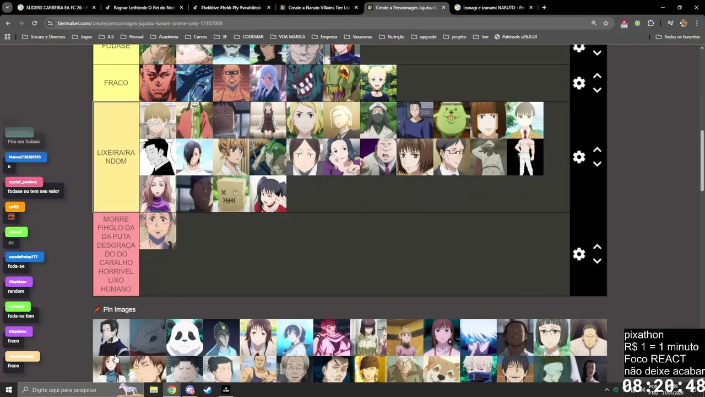Open the Chrome profile avatar
This screenshot has width=705, height=397.
[684, 23]
